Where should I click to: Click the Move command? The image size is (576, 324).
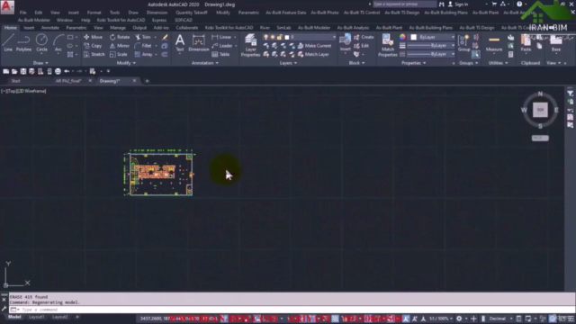tap(93, 37)
